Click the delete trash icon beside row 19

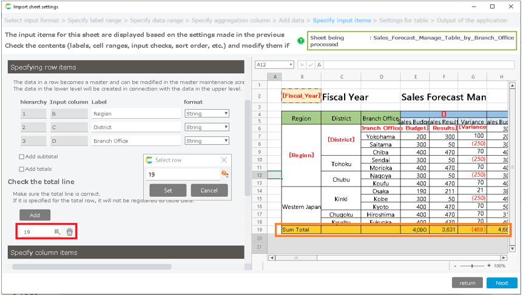tap(70, 232)
